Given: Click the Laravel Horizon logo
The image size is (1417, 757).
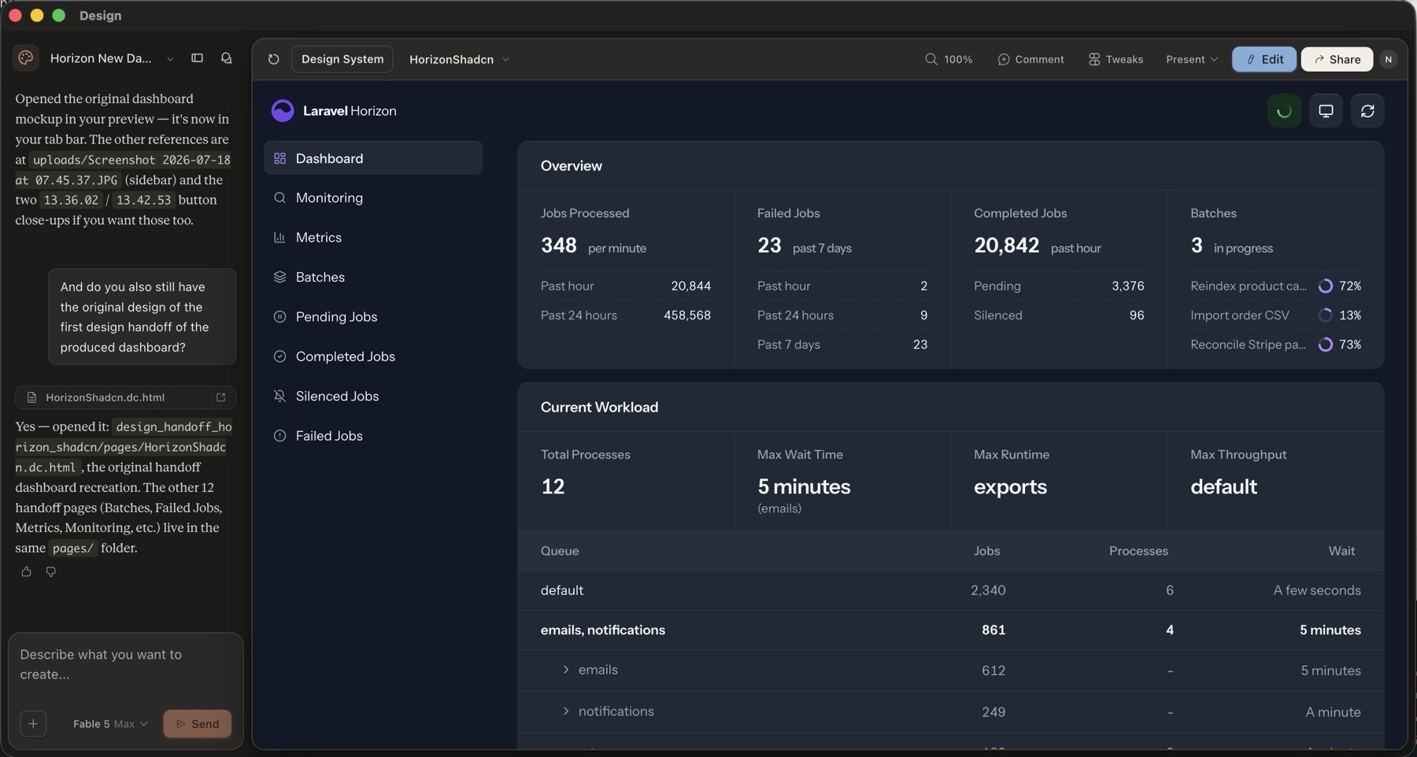Looking at the screenshot, I should click(334, 111).
